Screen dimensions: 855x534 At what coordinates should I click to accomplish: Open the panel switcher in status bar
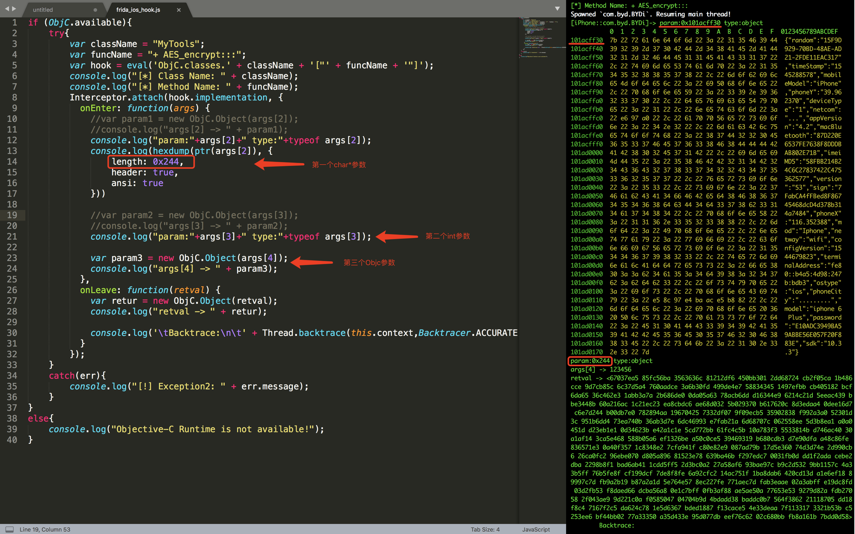(x=10, y=529)
